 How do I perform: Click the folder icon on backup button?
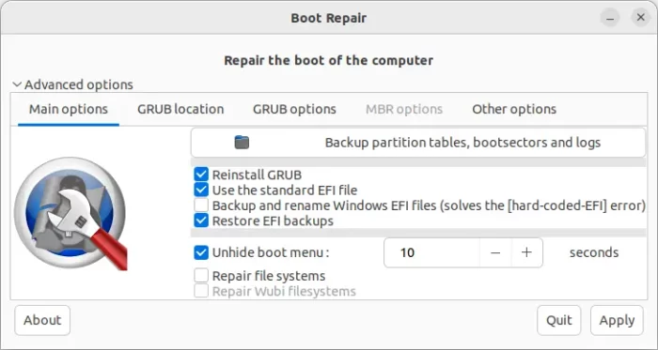tap(242, 143)
